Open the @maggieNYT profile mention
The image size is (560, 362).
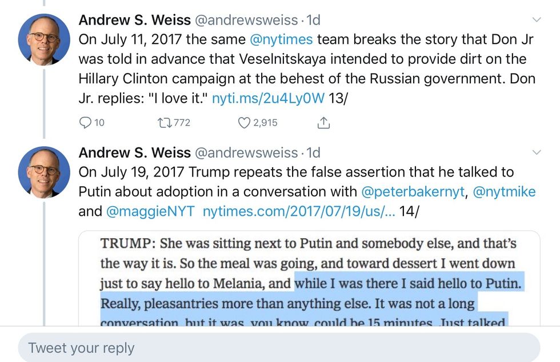coord(151,211)
